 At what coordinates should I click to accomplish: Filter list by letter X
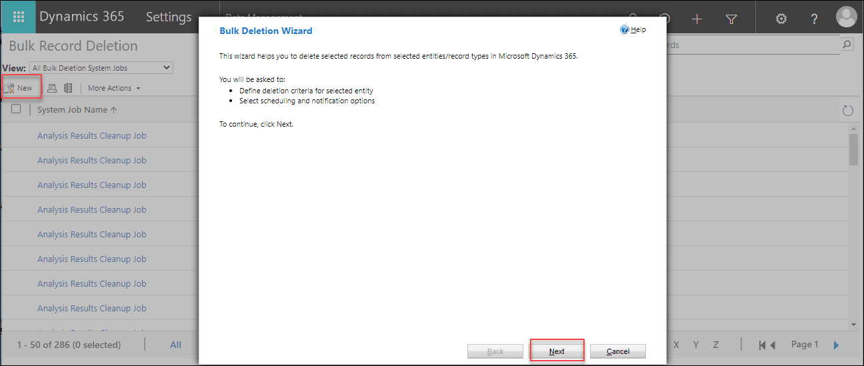click(x=677, y=345)
